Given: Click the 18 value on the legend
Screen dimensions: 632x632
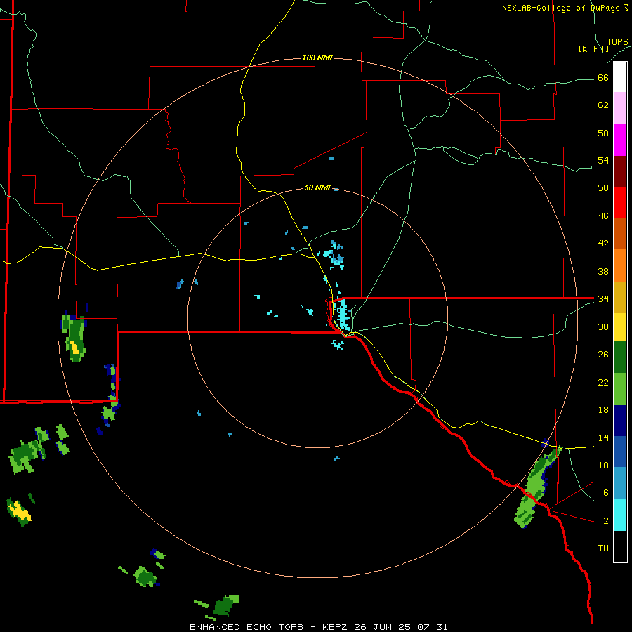Looking at the screenshot, I should pyautogui.click(x=603, y=410).
